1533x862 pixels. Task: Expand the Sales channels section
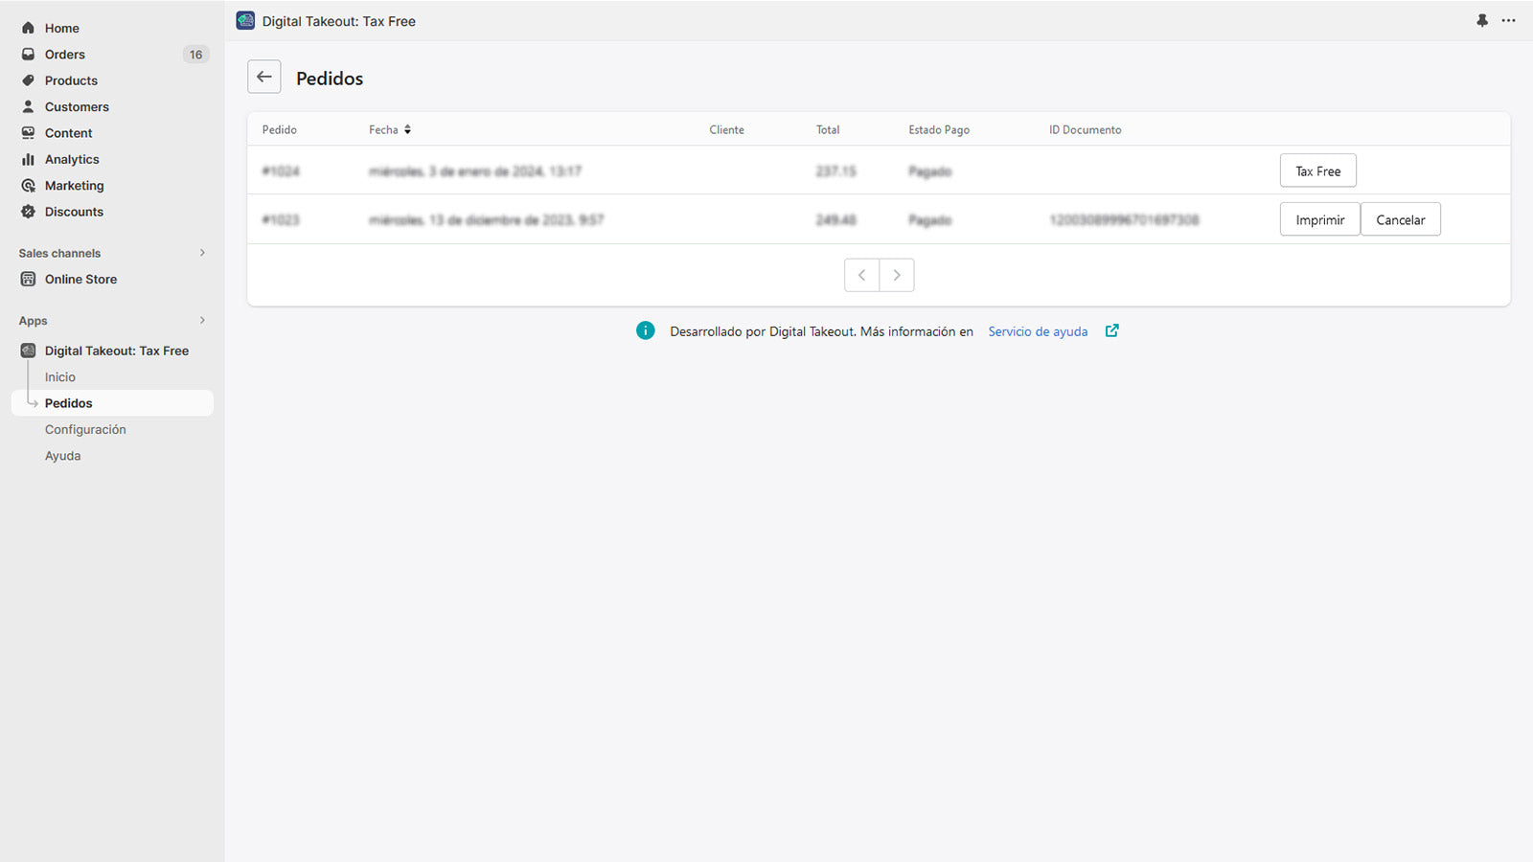tap(202, 253)
